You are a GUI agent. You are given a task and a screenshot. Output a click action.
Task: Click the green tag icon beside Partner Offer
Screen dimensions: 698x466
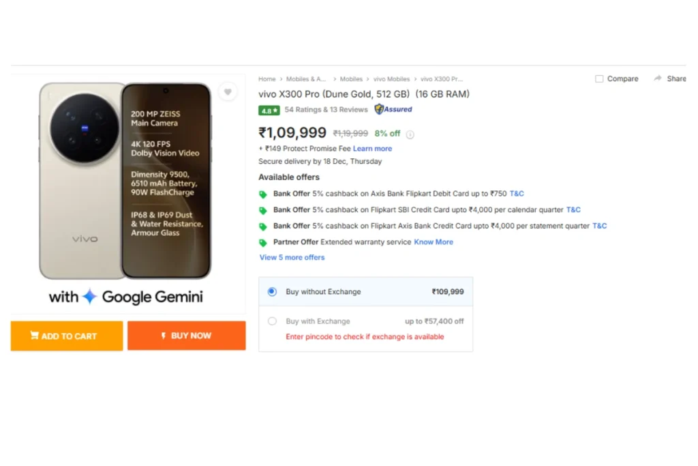coord(263,243)
